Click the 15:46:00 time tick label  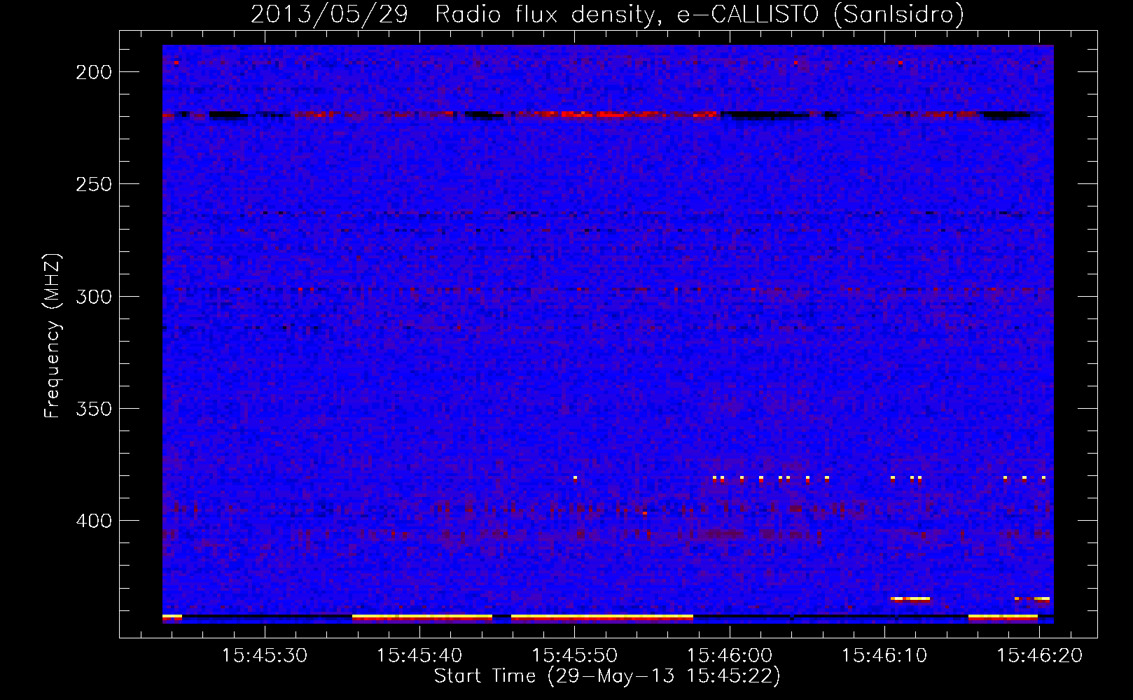click(730, 656)
